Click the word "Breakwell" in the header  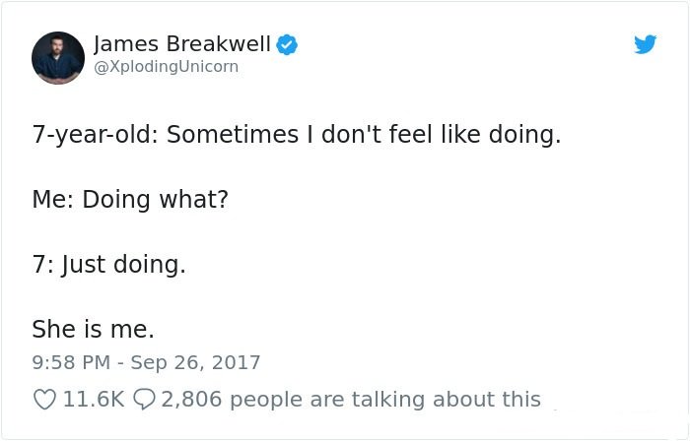(x=218, y=44)
